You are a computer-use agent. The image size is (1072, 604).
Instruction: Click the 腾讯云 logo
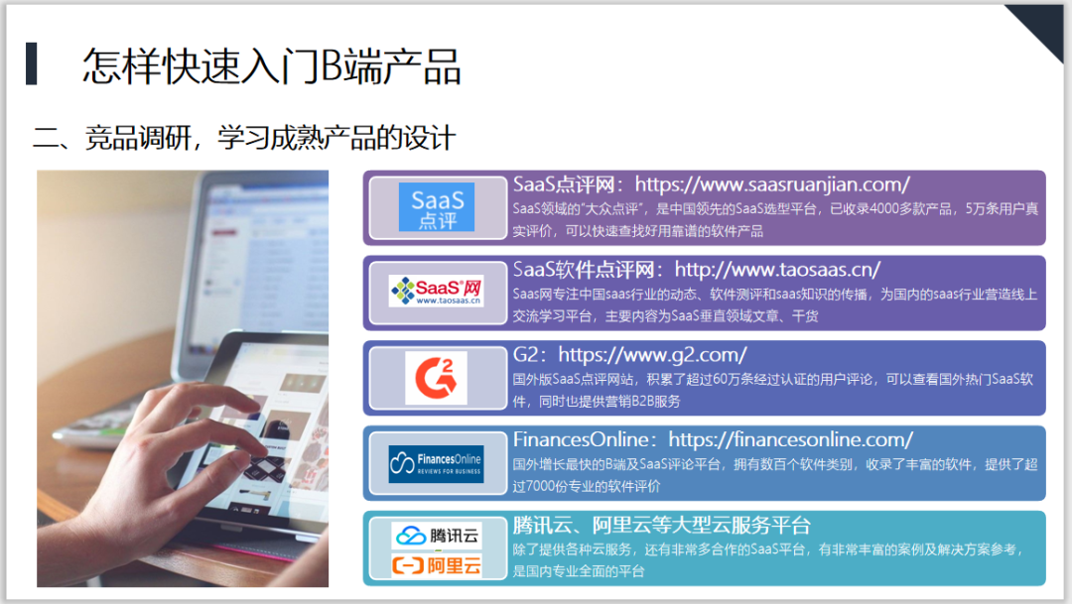coord(437,536)
